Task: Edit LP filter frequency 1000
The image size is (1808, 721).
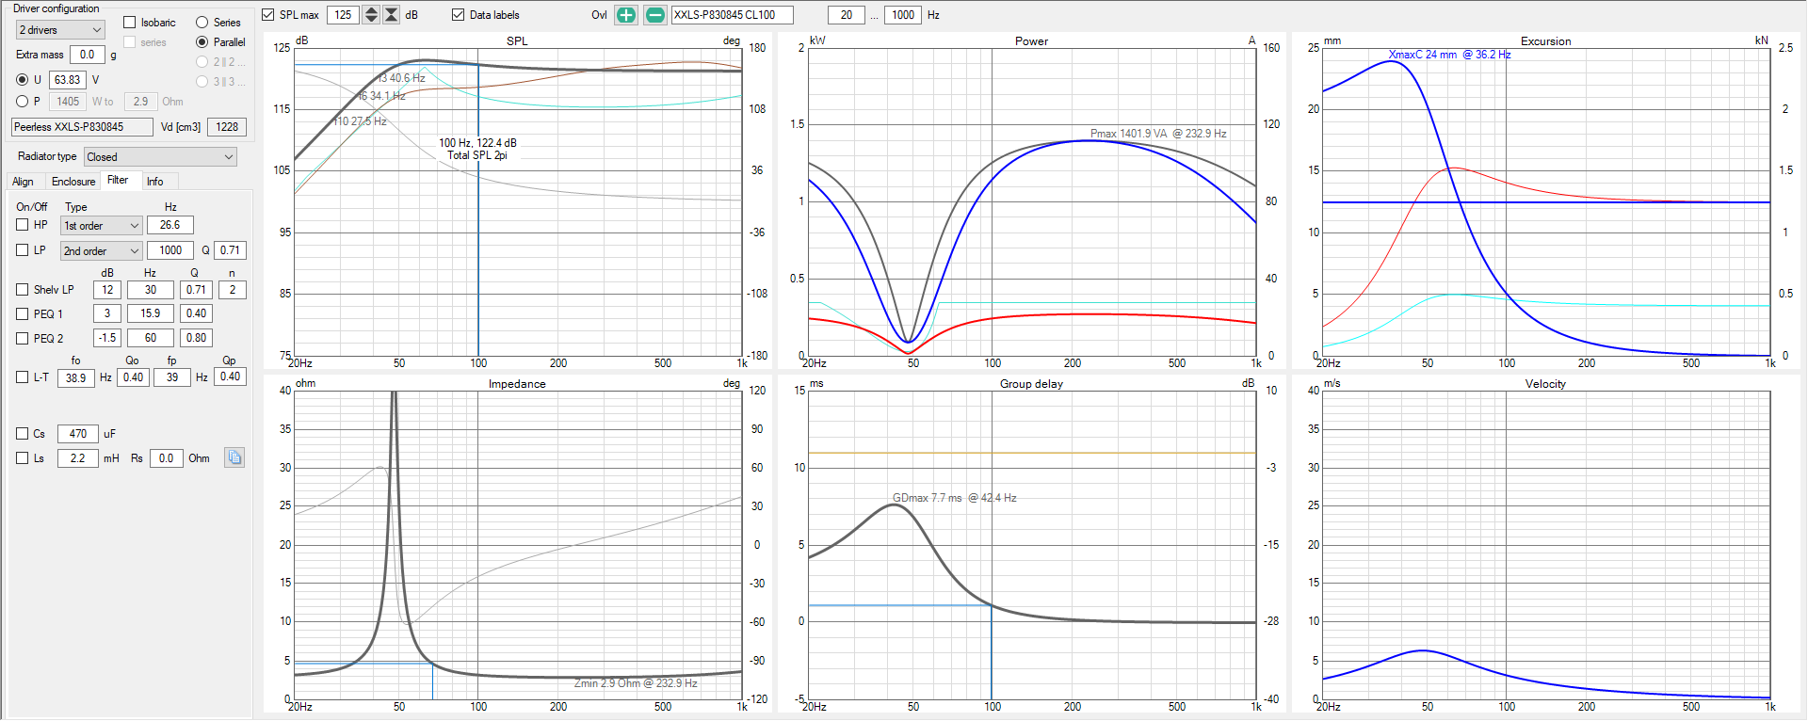Action: coord(170,250)
